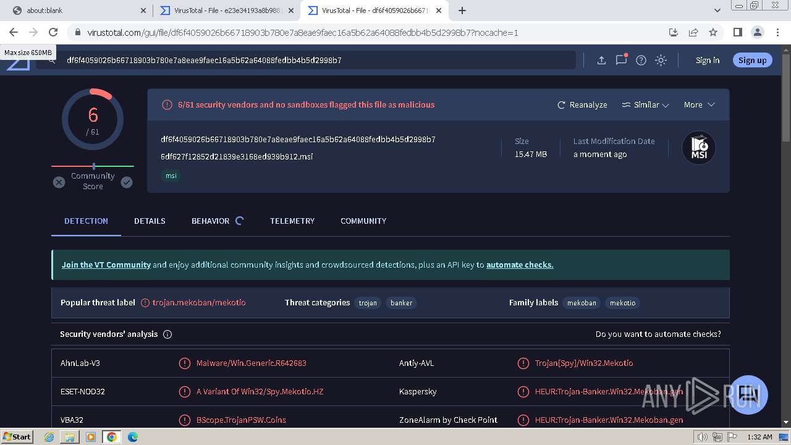Click the Security vendors' analysis info icon
Viewport: 791px width, 445px height.
[167, 334]
